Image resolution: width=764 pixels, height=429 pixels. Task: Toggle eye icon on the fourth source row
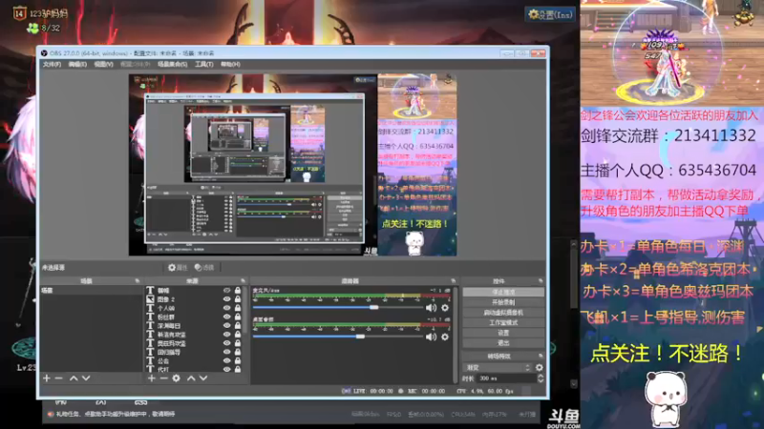pyautogui.click(x=227, y=317)
